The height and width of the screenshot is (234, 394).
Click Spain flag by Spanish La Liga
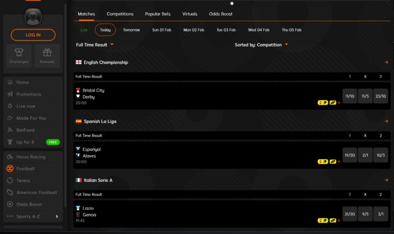click(x=79, y=121)
